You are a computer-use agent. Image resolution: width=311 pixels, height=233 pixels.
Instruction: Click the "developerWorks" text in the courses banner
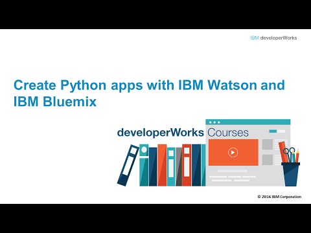point(161,132)
